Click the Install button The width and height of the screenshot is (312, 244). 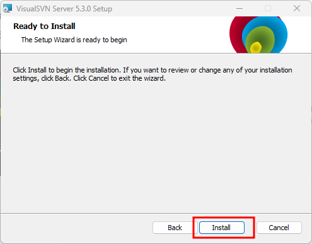point(222,228)
